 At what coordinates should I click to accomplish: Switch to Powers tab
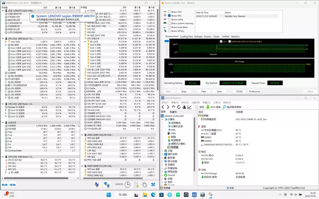pyautogui.click(x=208, y=36)
